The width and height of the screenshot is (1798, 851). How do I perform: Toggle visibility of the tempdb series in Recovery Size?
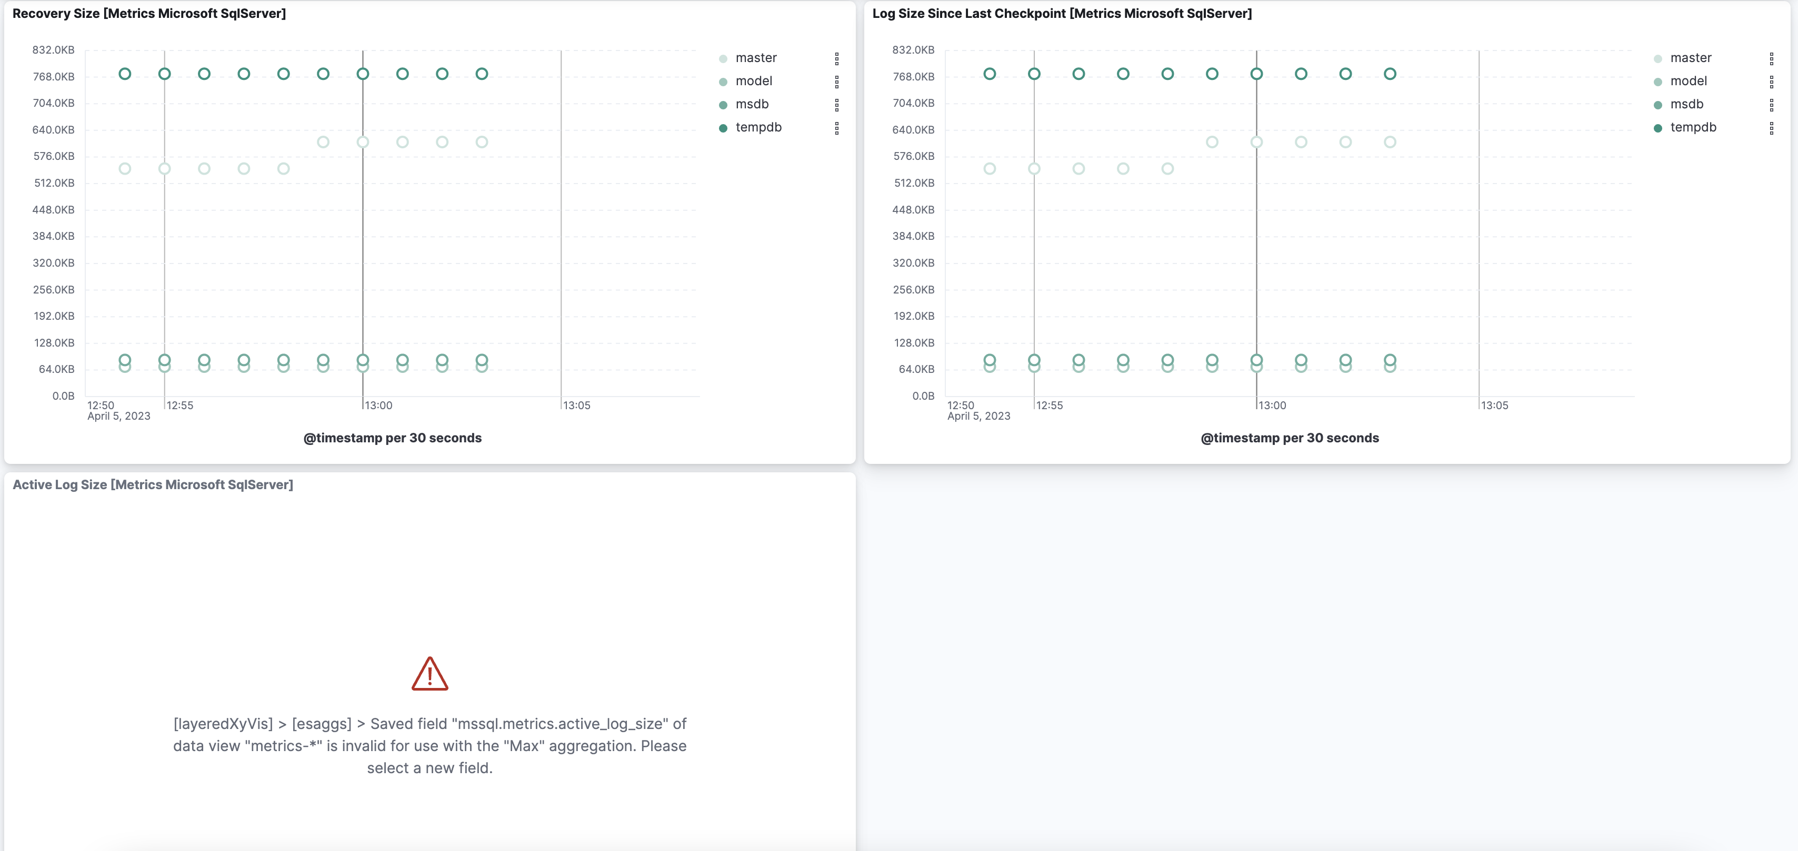point(760,127)
